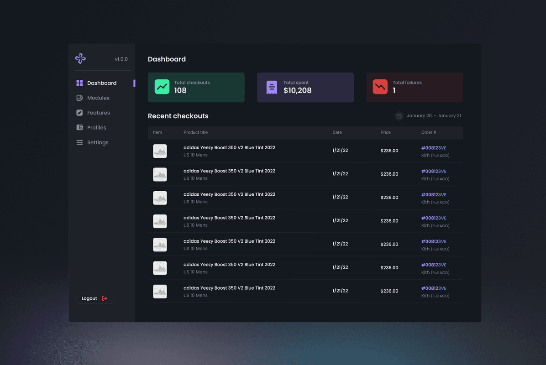546x365 pixels.
Task: Click the red Total failures graph icon
Action: click(380, 87)
